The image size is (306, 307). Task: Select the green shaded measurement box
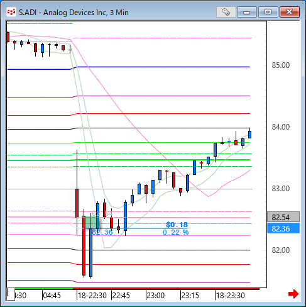91,223
